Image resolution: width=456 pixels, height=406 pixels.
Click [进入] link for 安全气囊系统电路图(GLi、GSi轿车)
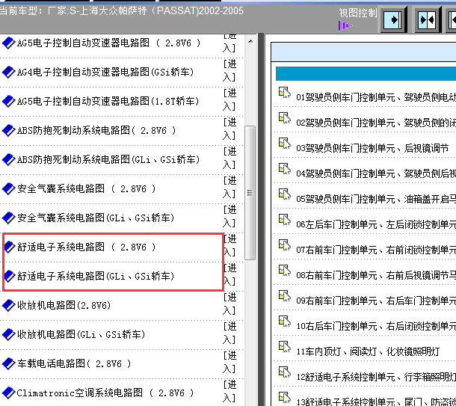229,216
